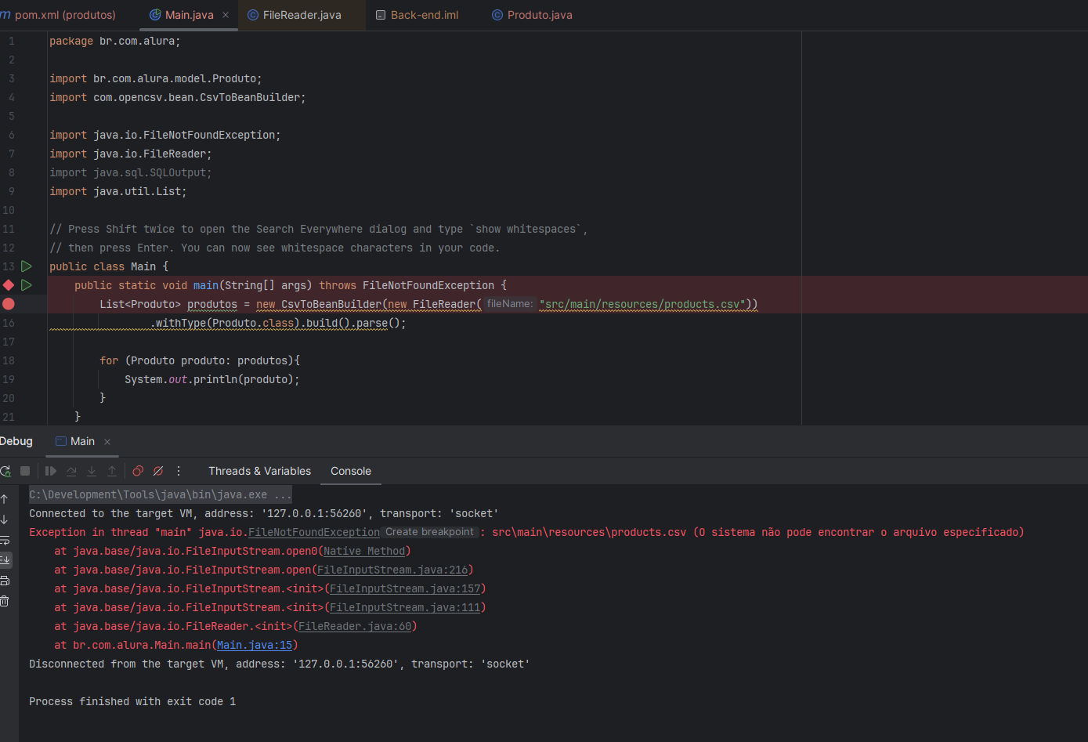The height and width of the screenshot is (742, 1088).
Task: Rerun the Main debug session
Action: 5,471
